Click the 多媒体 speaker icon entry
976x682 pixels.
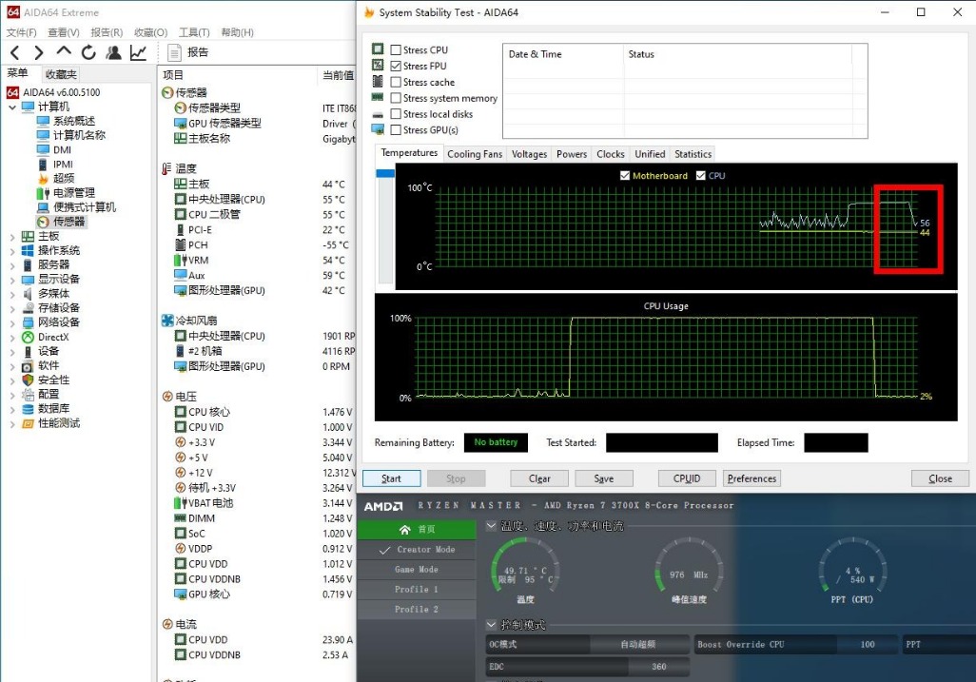coord(28,294)
